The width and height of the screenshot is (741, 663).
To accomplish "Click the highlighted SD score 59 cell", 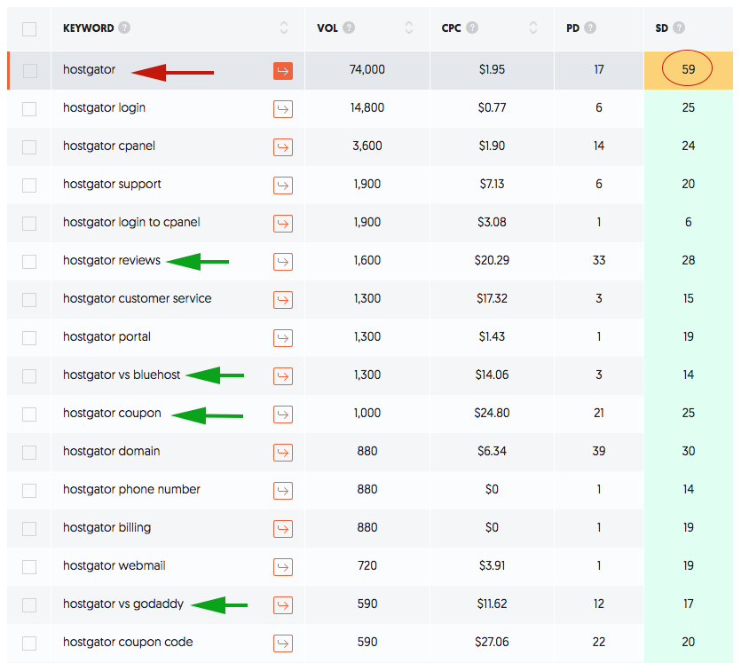I will coord(688,69).
